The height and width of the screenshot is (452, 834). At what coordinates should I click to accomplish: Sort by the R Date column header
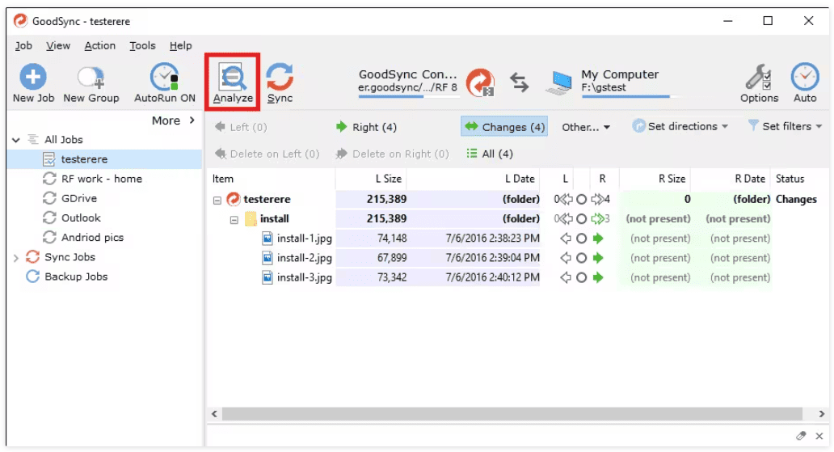tap(731, 179)
